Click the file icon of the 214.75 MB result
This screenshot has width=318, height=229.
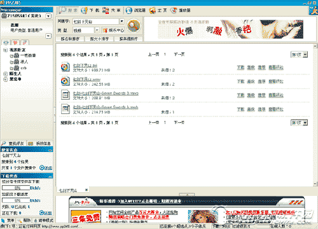tap(65, 109)
